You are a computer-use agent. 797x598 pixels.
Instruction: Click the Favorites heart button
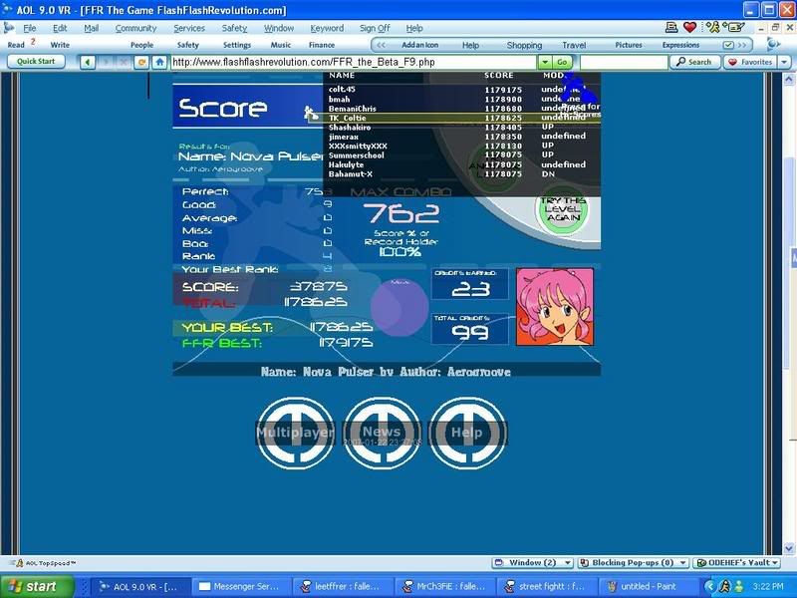pyautogui.click(x=751, y=62)
